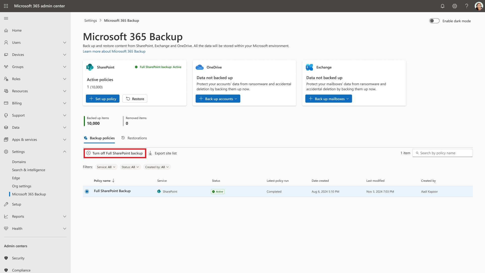The image size is (485, 273).
Task: Click Turn off Full SharePoint backup
Action: (x=115, y=153)
